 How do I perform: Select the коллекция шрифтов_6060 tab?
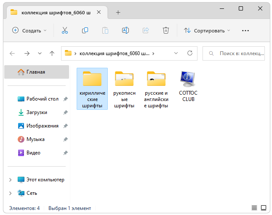[56, 13]
